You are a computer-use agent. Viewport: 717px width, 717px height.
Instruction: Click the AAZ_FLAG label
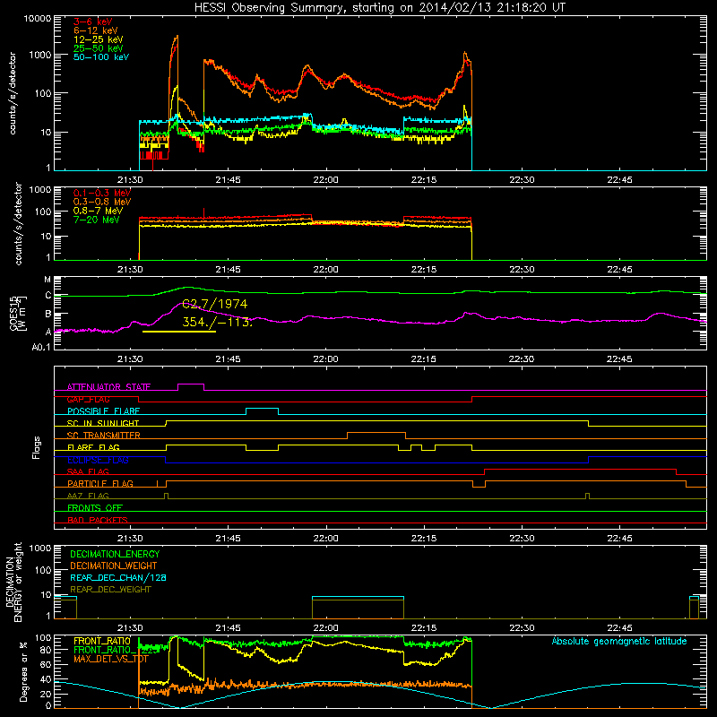88,496
